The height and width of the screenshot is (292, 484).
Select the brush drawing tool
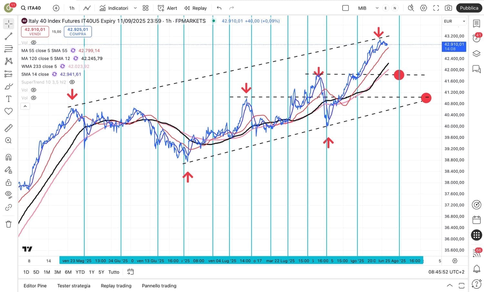tap(9, 86)
